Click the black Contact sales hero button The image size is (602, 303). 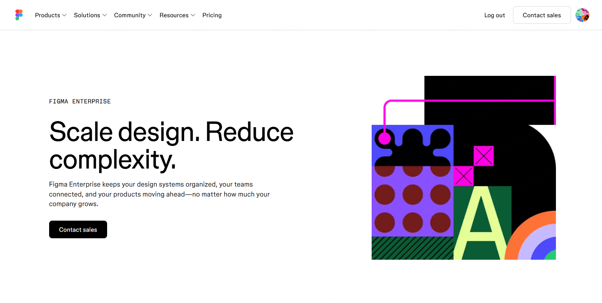(x=78, y=229)
